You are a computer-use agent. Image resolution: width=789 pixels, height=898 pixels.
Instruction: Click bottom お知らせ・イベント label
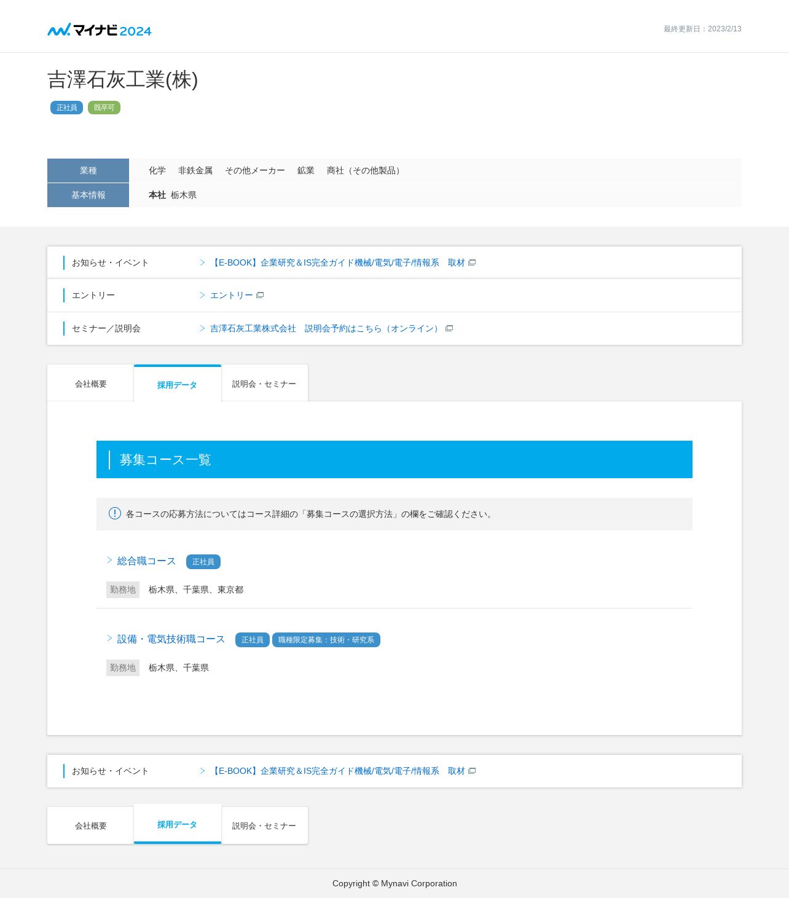click(x=110, y=771)
